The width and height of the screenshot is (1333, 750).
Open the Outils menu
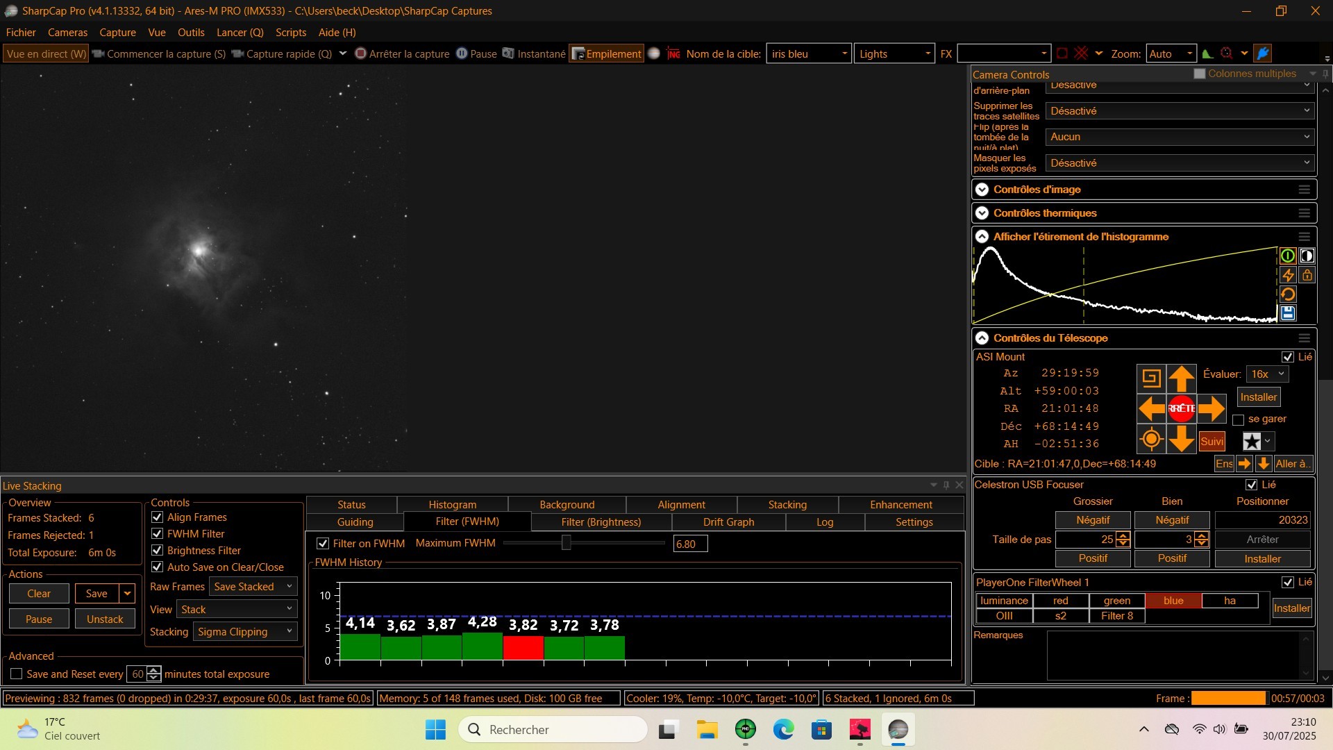pos(191,33)
